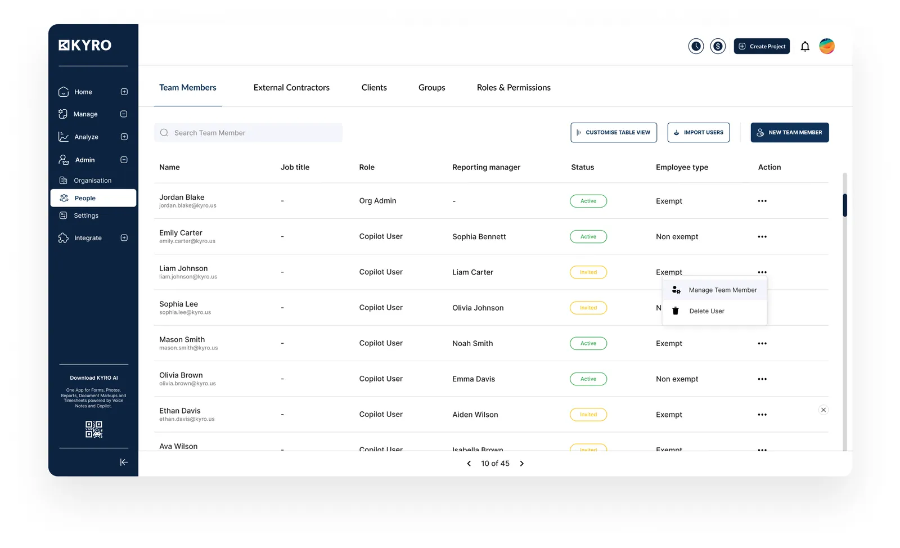
Task: Open actions menu for Olivia Brown
Action: (x=762, y=379)
